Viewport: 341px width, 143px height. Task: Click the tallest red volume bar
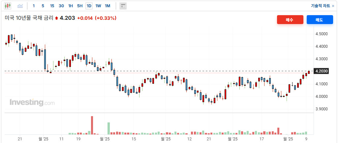(x=92, y=125)
